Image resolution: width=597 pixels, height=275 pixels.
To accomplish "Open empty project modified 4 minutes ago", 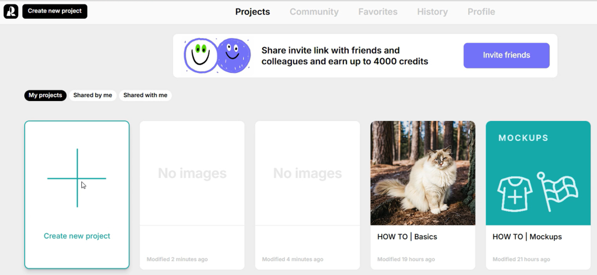I will [307, 195].
